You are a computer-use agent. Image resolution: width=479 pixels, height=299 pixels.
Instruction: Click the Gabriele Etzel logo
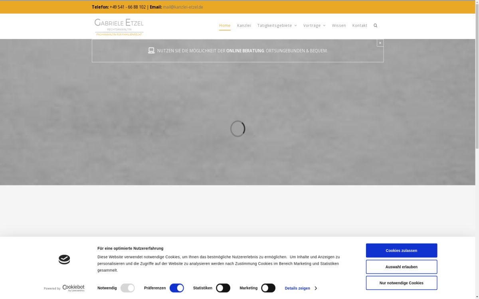[119, 27]
